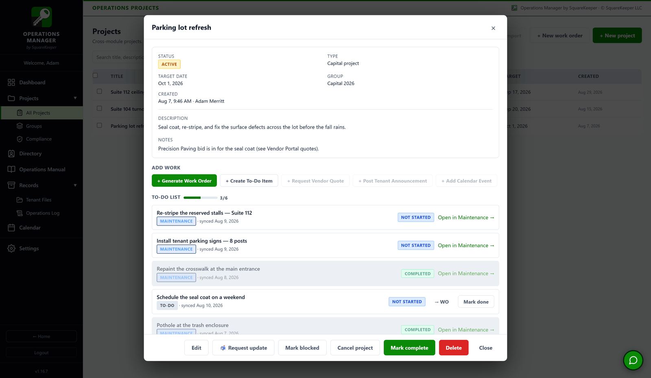Click the Operations Manual book icon

pos(11,169)
